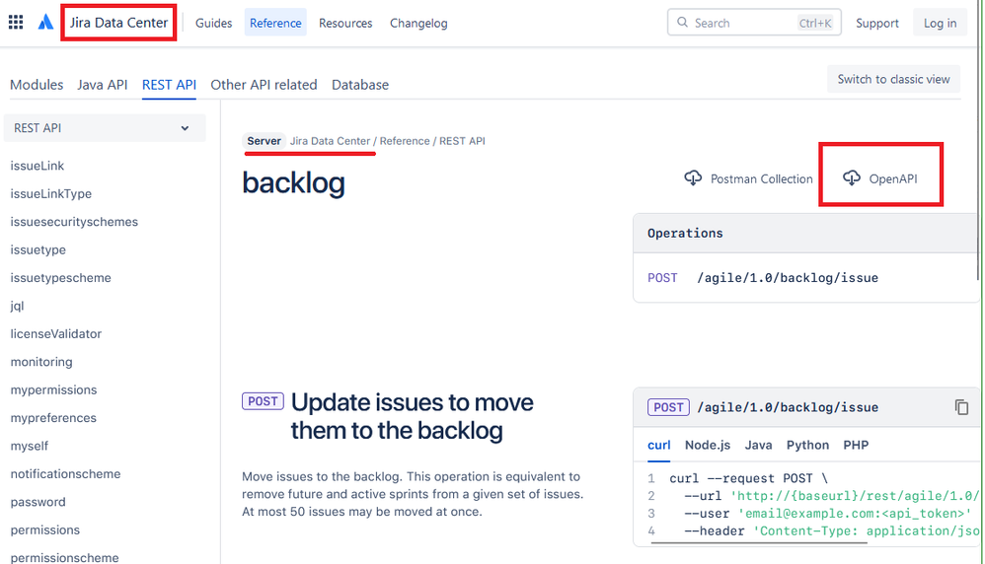The height and width of the screenshot is (564, 985).
Task: Click OpenAPI download link
Action: (879, 178)
